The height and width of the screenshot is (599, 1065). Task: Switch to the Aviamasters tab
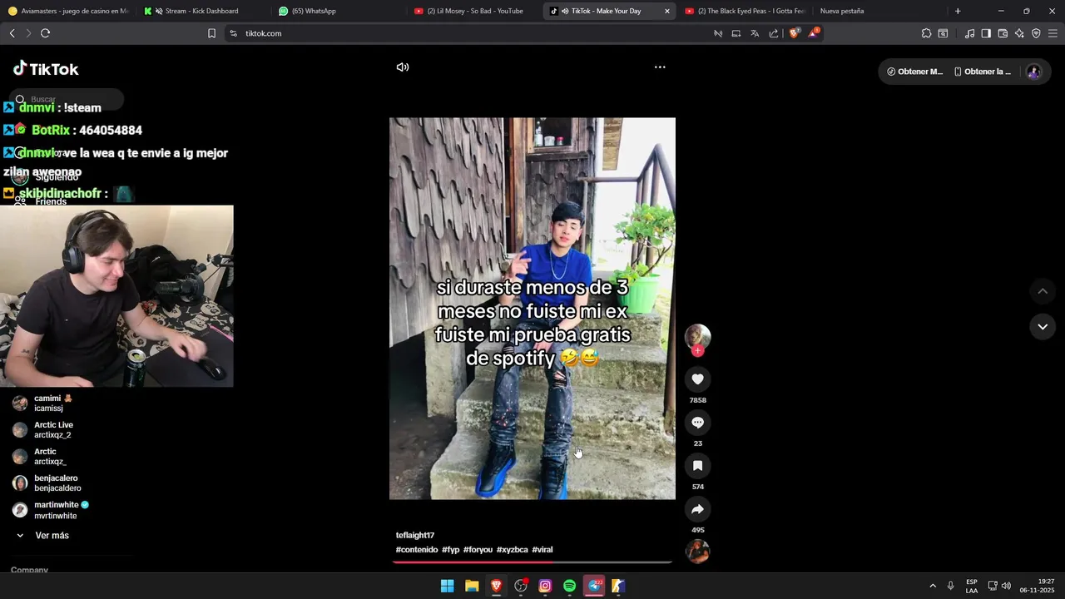coord(69,11)
